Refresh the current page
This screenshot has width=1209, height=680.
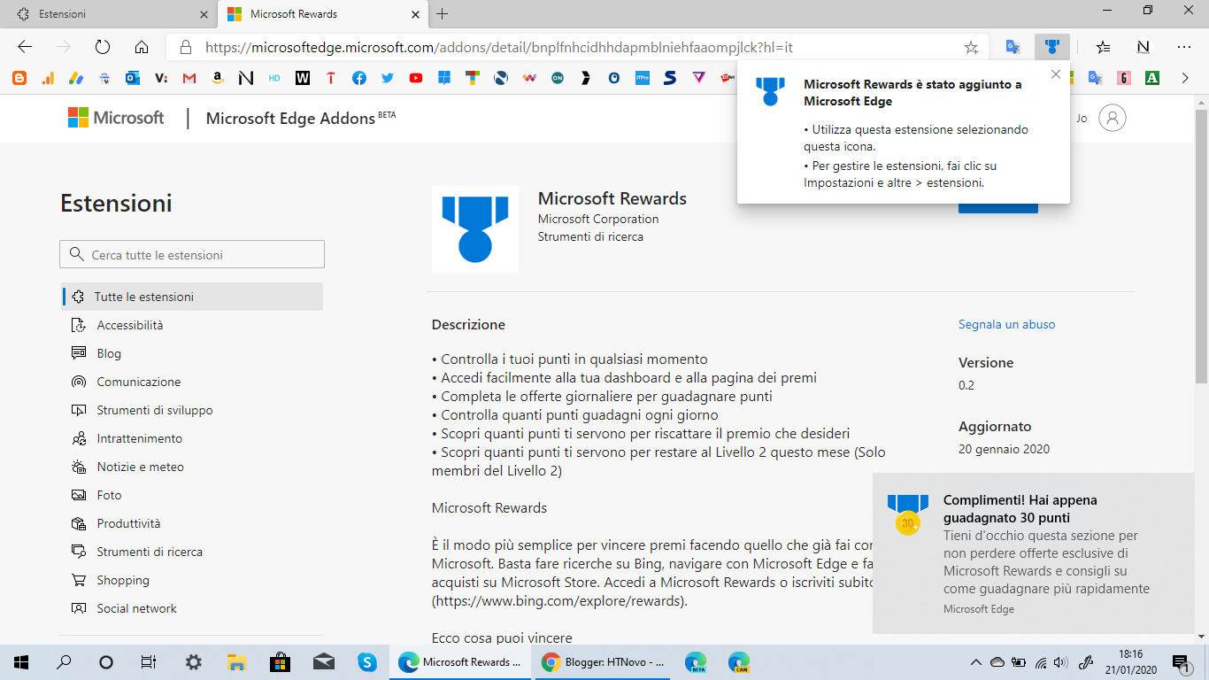pyautogui.click(x=103, y=47)
